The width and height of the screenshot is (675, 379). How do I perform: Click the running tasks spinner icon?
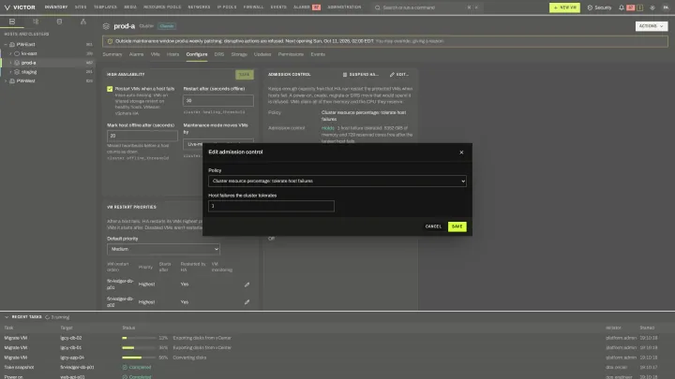48,317
